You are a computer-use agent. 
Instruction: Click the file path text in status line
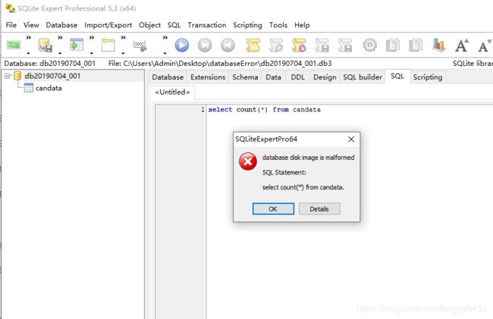coord(220,64)
